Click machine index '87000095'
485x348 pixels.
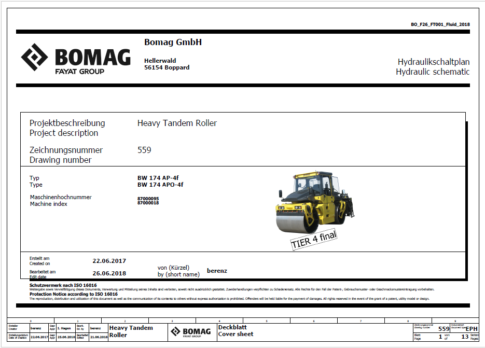click(148, 199)
